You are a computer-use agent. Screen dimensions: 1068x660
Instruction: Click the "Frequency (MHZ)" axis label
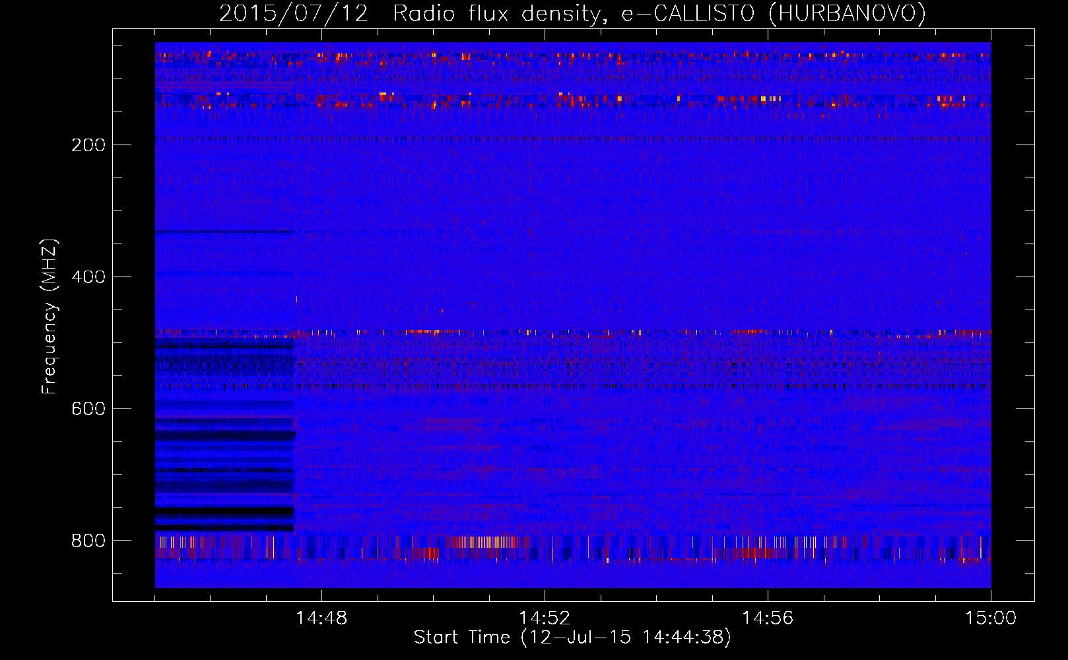[x=50, y=317]
